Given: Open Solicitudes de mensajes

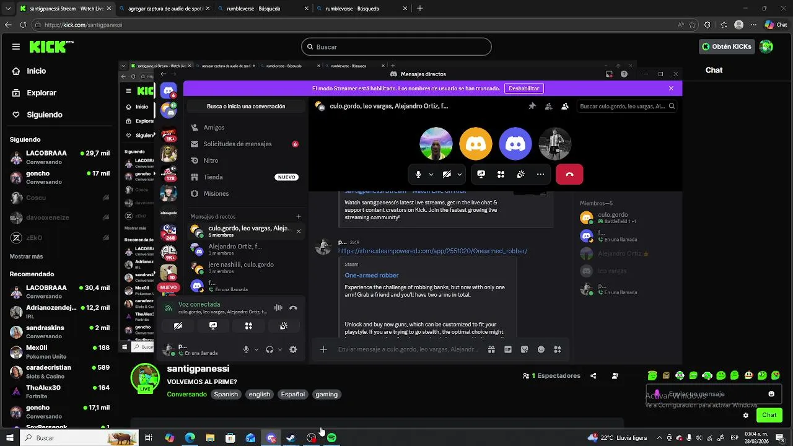Looking at the screenshot, I should coord(246,144).
